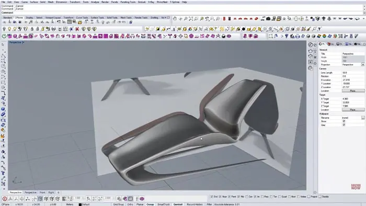The height and width of the screenshot is (206, 366).
Task: Click the red power icon in bottom toolbar
Action: [x=5, y=199]
